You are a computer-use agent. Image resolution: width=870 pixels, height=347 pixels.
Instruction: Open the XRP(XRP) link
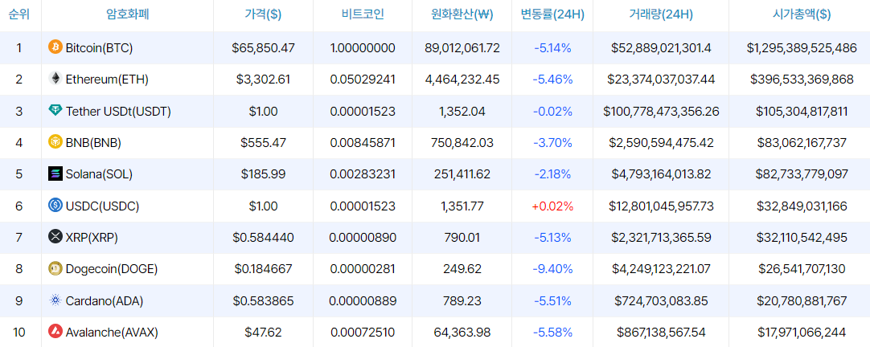pos(92,238)
